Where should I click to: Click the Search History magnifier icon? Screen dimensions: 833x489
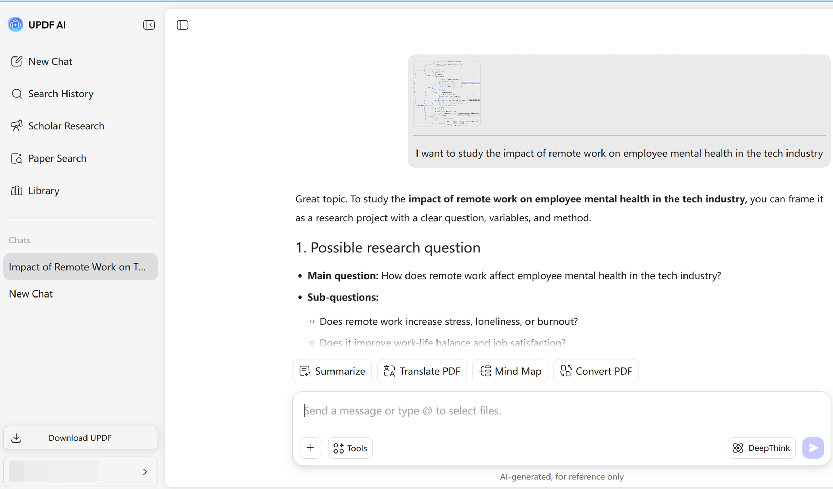click(17, 94)
